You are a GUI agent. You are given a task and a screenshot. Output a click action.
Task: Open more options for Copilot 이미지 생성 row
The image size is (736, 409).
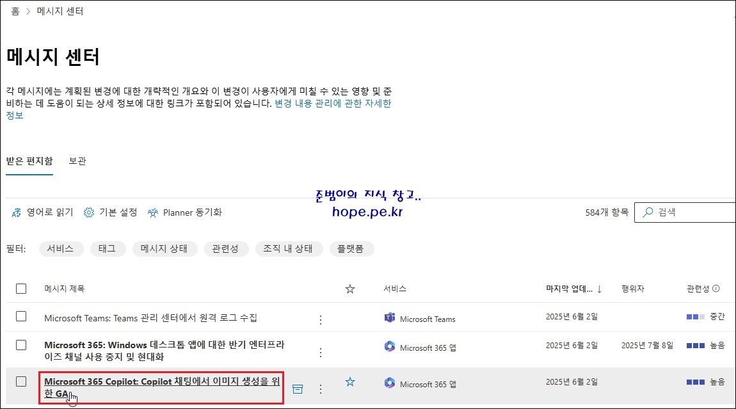pos(321,389)
